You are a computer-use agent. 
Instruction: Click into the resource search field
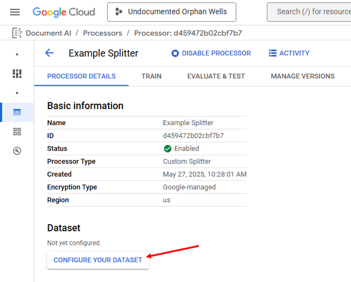click(x=313, y=12)
